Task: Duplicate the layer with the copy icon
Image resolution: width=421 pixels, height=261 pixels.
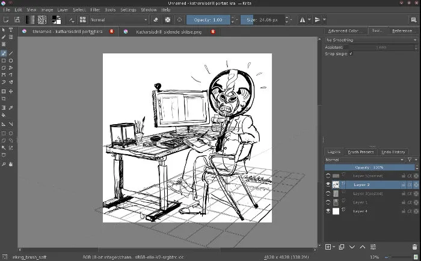Action: pyautogui.click(x=341, y=247)
